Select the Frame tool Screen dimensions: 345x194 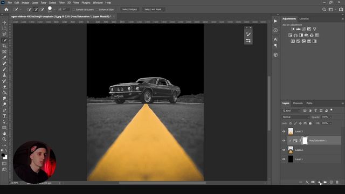tap(4, 52)
